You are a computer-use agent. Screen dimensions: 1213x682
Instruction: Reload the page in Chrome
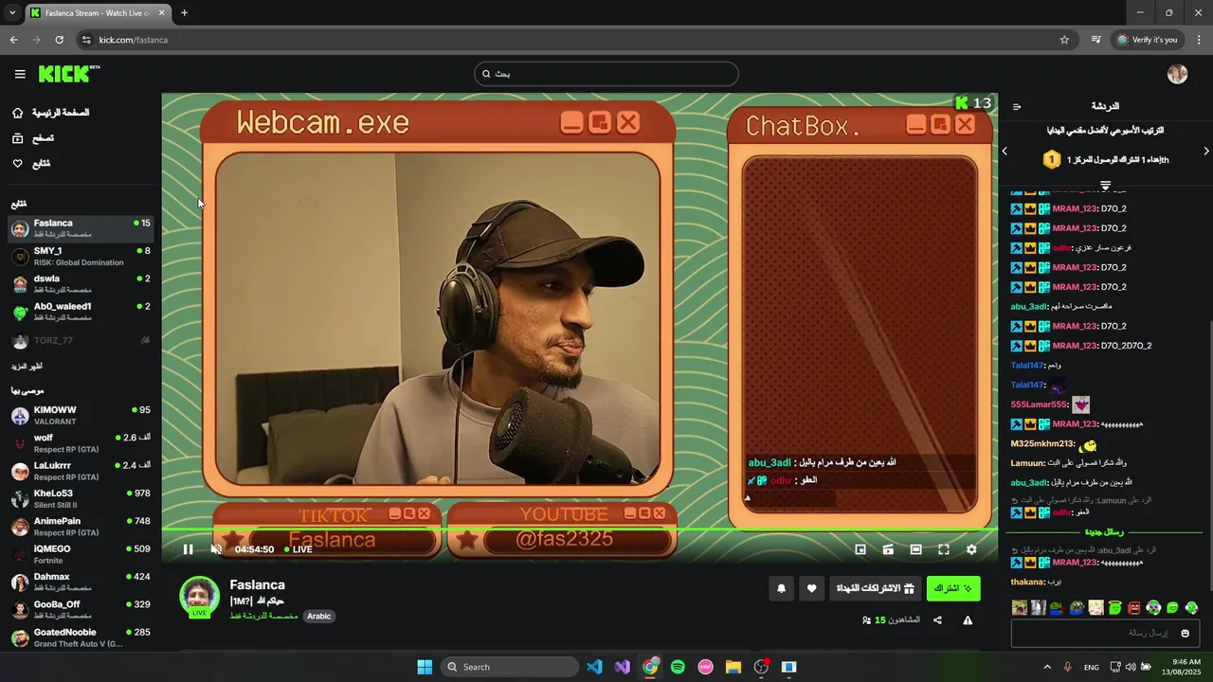[x=59, y=40]
